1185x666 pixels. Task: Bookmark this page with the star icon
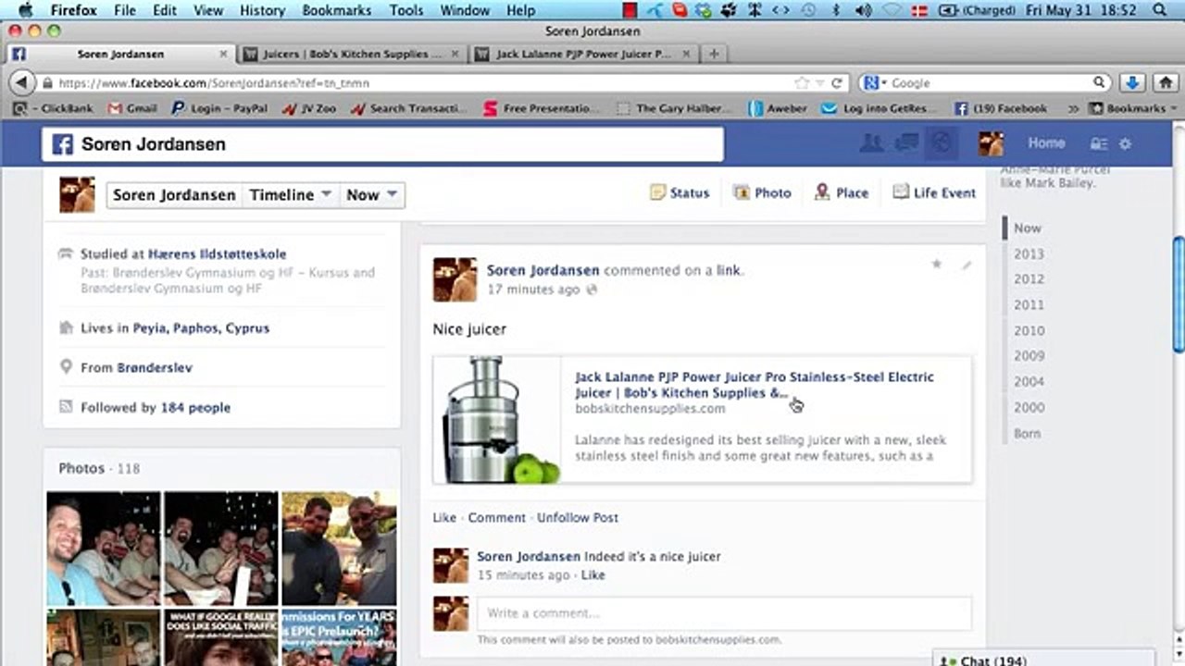point(802,83)
